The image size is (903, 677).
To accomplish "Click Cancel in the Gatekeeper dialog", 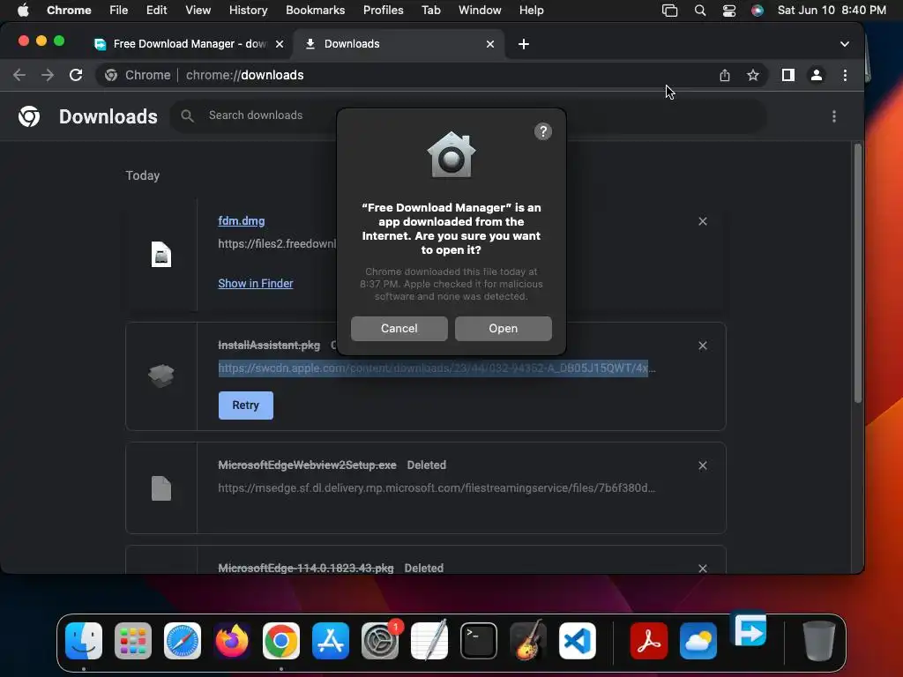I will (399, 328).
